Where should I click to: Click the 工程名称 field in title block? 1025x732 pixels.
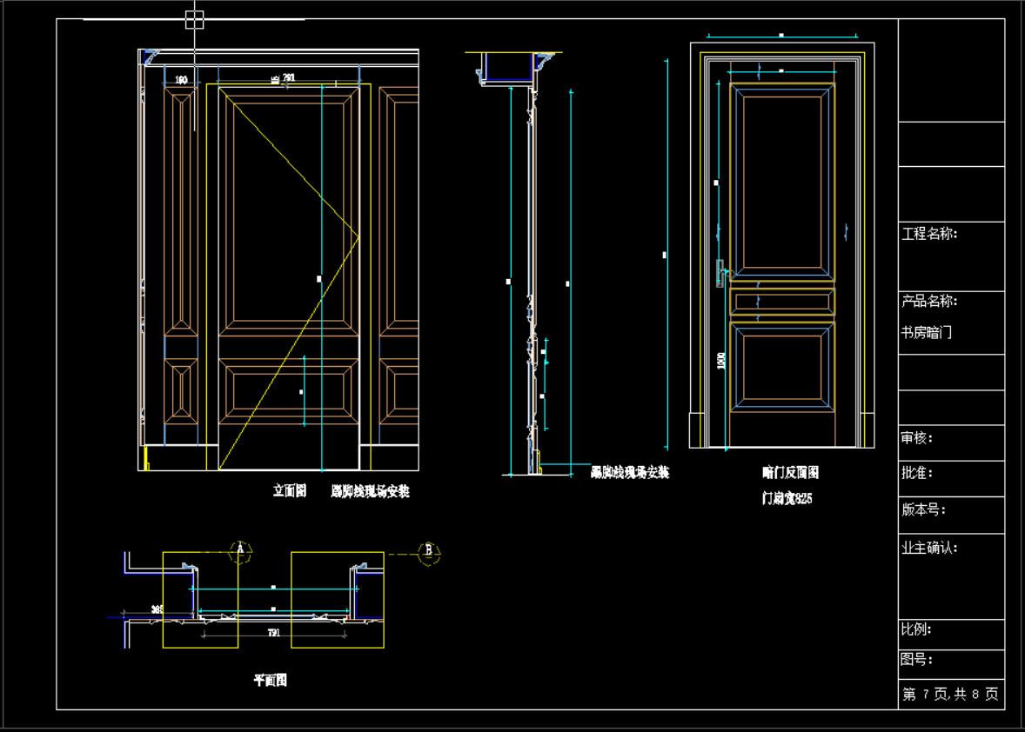[929, 234]
